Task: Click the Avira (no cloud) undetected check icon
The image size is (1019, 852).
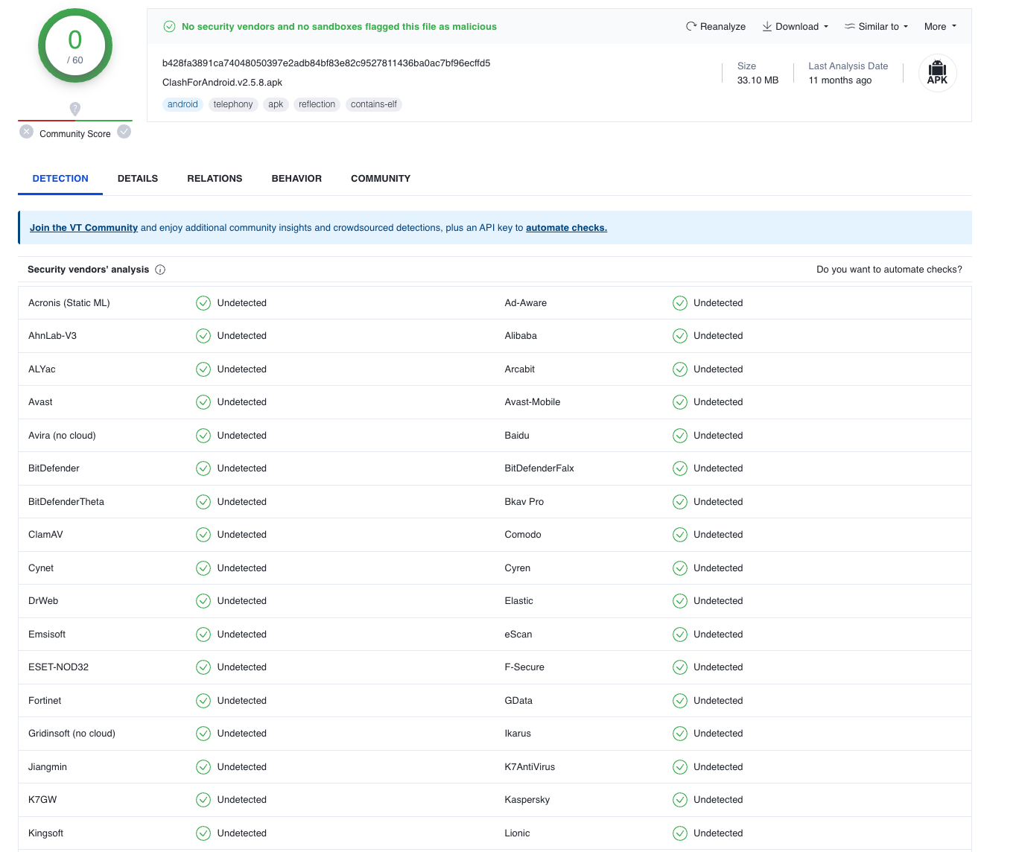Action: [x=203, y=436]
